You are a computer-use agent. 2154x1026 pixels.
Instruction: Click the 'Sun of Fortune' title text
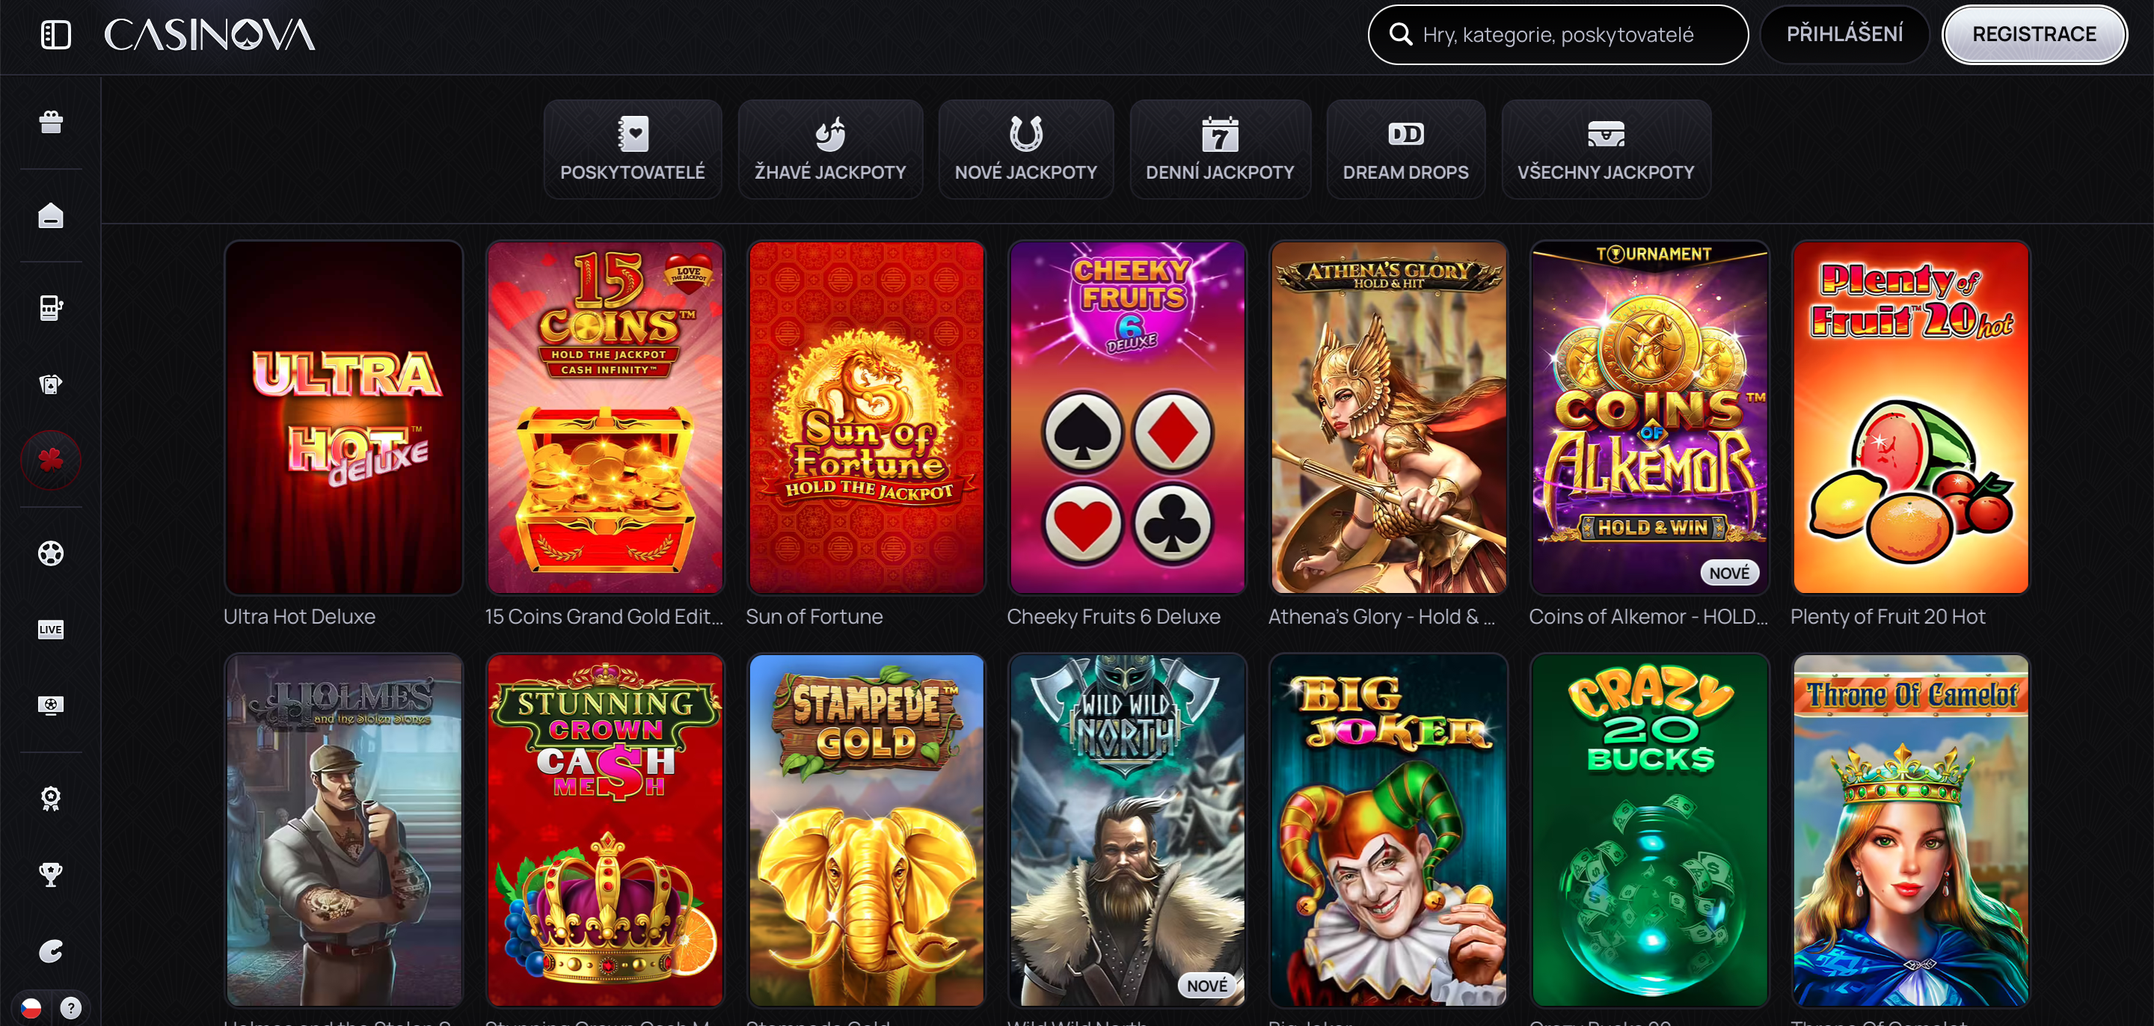814,617
